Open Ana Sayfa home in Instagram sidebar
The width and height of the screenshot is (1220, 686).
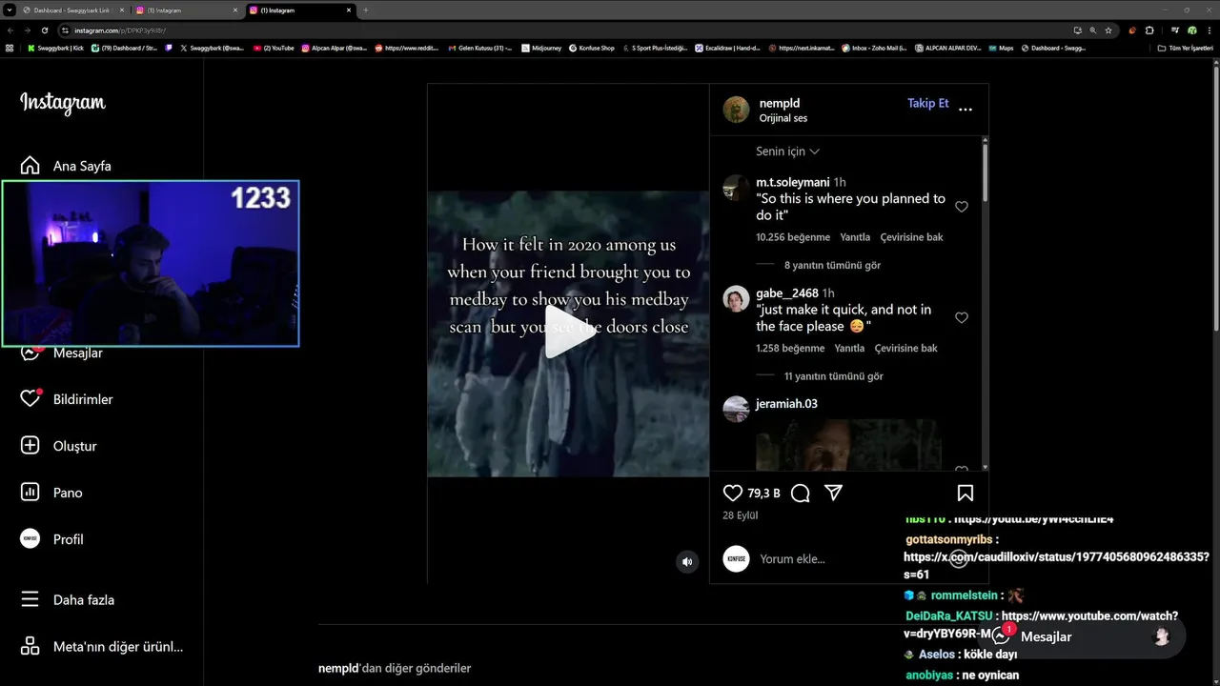point(66,166)
